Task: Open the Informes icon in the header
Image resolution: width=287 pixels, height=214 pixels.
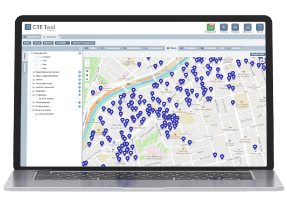Action: pyautogui.click(x=224, y=27)
